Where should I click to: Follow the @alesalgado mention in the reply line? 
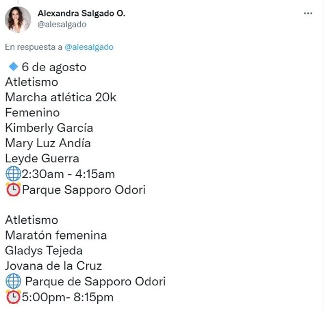pyautogui.click(x=89, y=47)
